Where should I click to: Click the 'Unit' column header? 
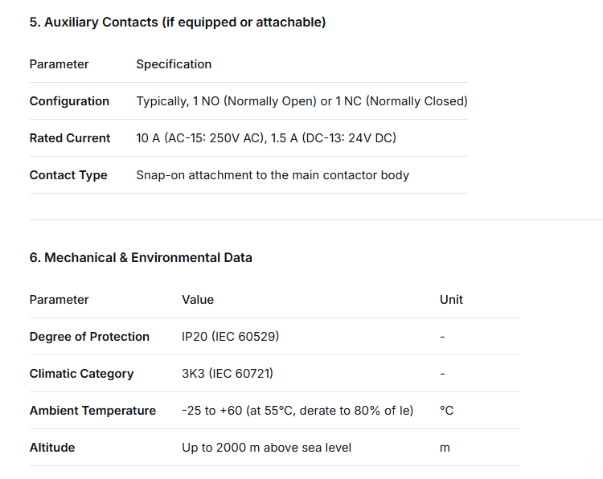[451, 300]
